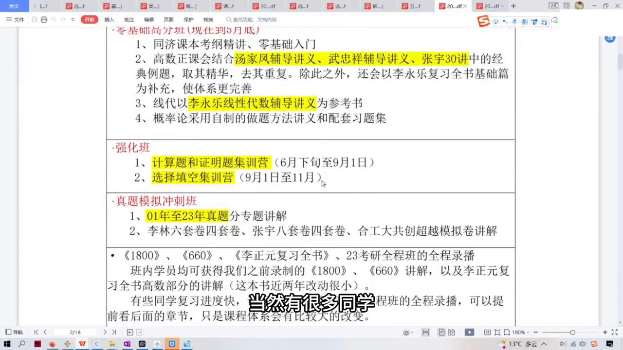Click the Save (floppy disk) icon
This screenshot has height=350, width=623.
(x=34, y=20)
